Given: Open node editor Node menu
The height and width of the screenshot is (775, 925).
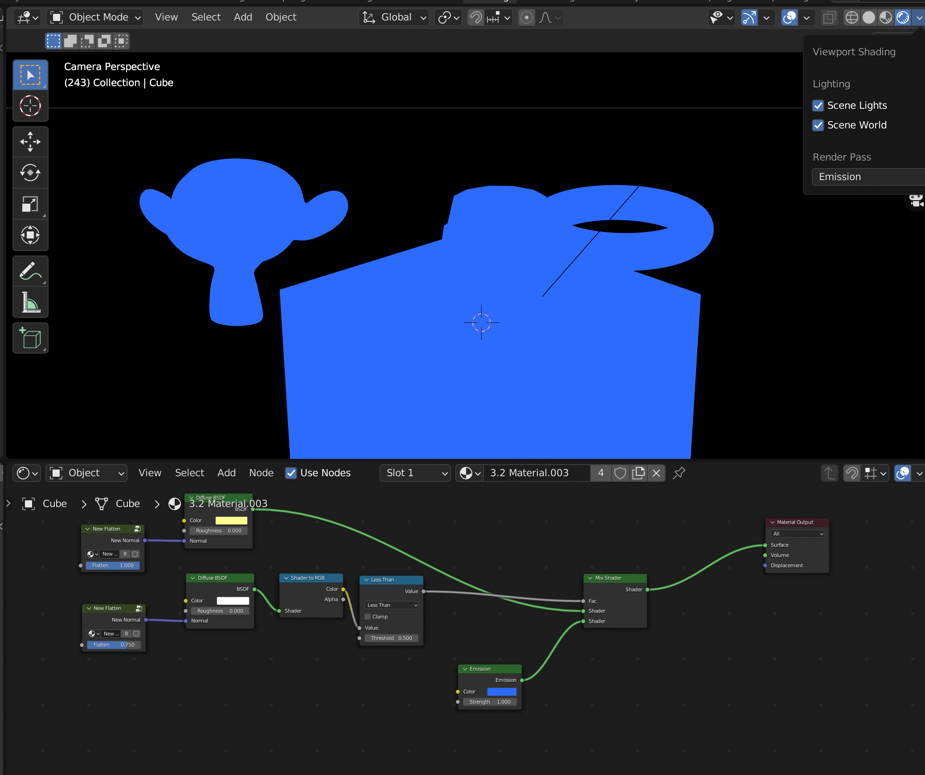Looking at the screenshot, I should click(261, 473).
